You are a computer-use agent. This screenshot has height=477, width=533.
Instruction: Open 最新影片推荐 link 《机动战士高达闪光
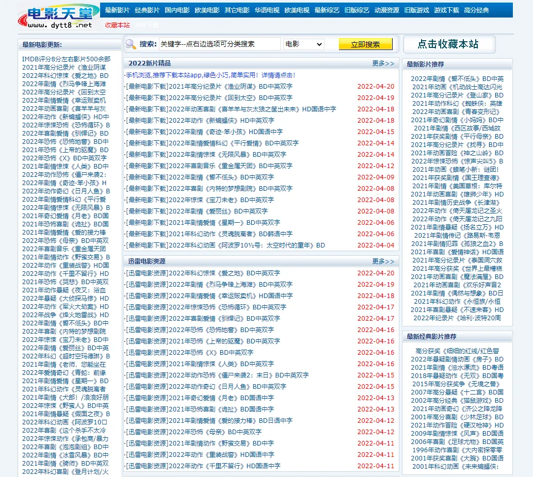coord(457,87)
